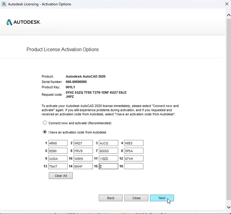Click the AUTODESK logo at top left
231x214 pixels.
click(23, 22)
